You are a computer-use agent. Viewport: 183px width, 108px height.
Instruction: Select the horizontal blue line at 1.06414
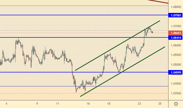81,37
